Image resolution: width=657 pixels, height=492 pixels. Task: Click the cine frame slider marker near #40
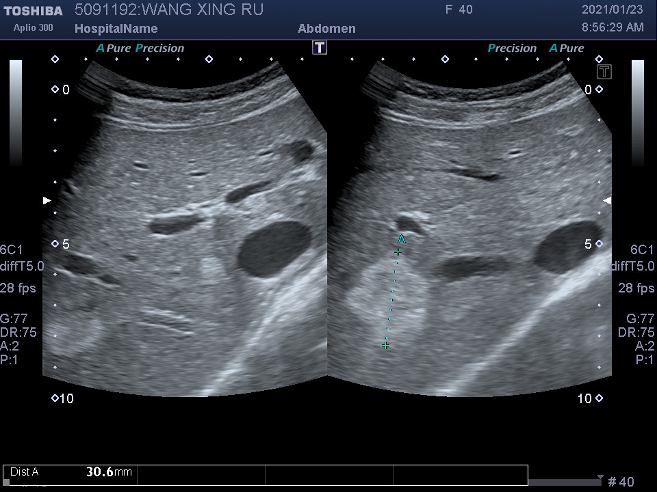[x=600, y=478]
